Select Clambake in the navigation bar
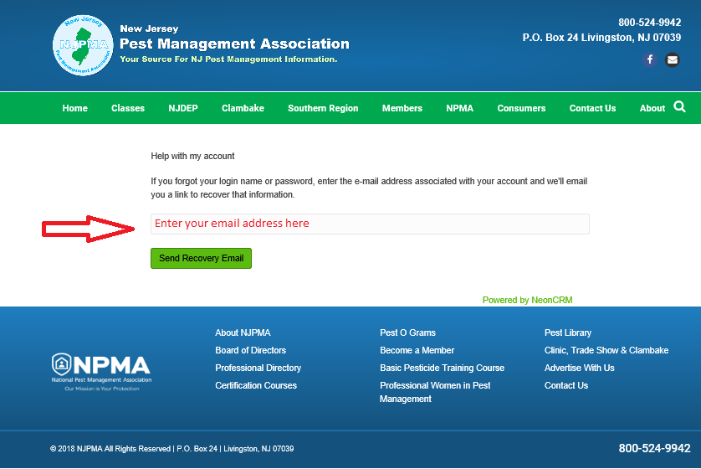701x469 pixels. [x=243, y=108]
